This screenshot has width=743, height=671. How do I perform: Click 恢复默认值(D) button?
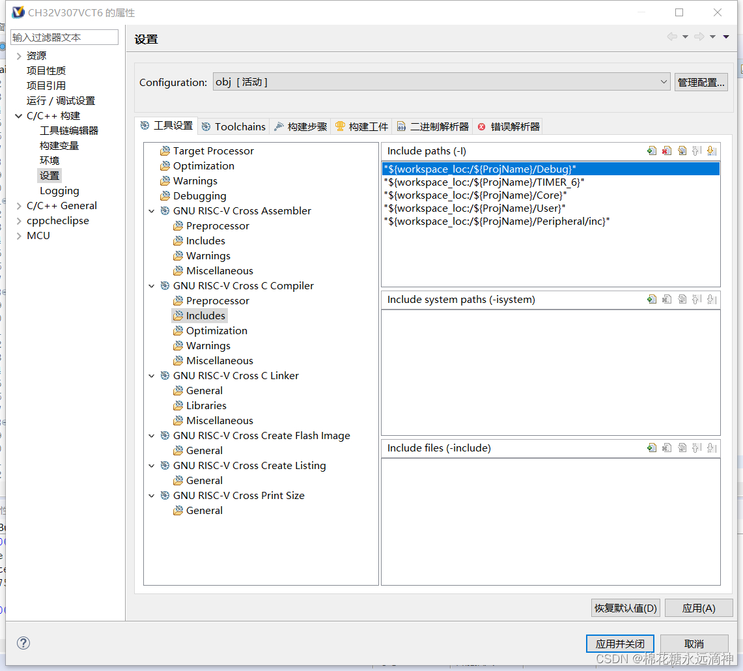(x=626, y=608)
